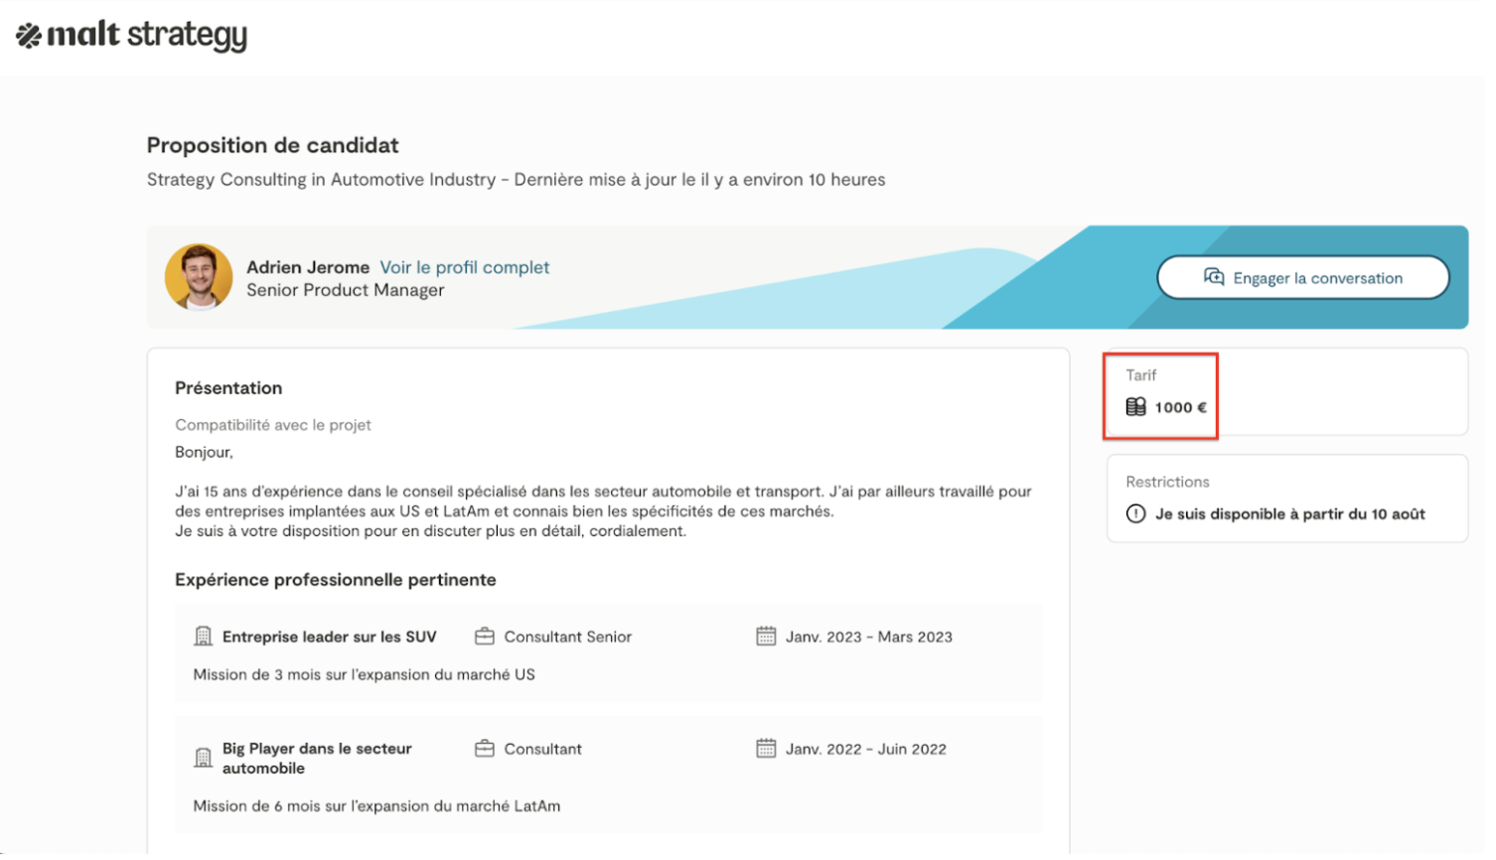Click the money icon next to 1000 €
Screen dimensions: 1496x860
click(x=1135, y=407)
